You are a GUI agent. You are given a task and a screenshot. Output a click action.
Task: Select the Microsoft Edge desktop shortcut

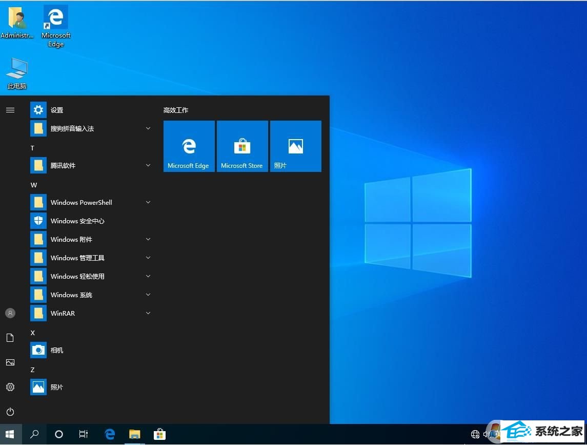click(56, 26)
